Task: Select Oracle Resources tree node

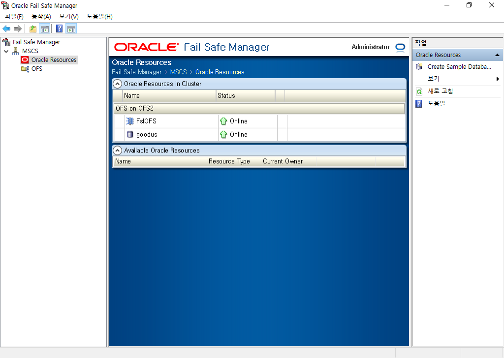Action: coord(54,60)
